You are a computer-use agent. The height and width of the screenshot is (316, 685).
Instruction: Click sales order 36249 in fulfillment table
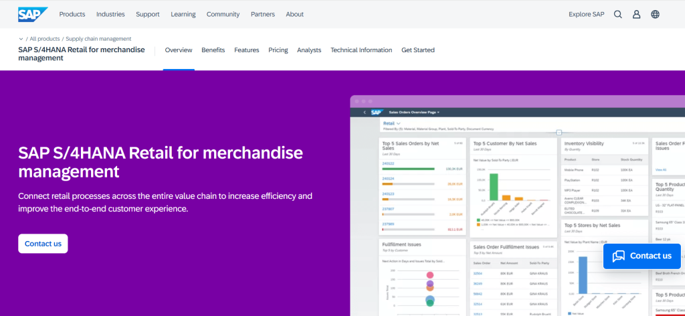click(478, 283)
